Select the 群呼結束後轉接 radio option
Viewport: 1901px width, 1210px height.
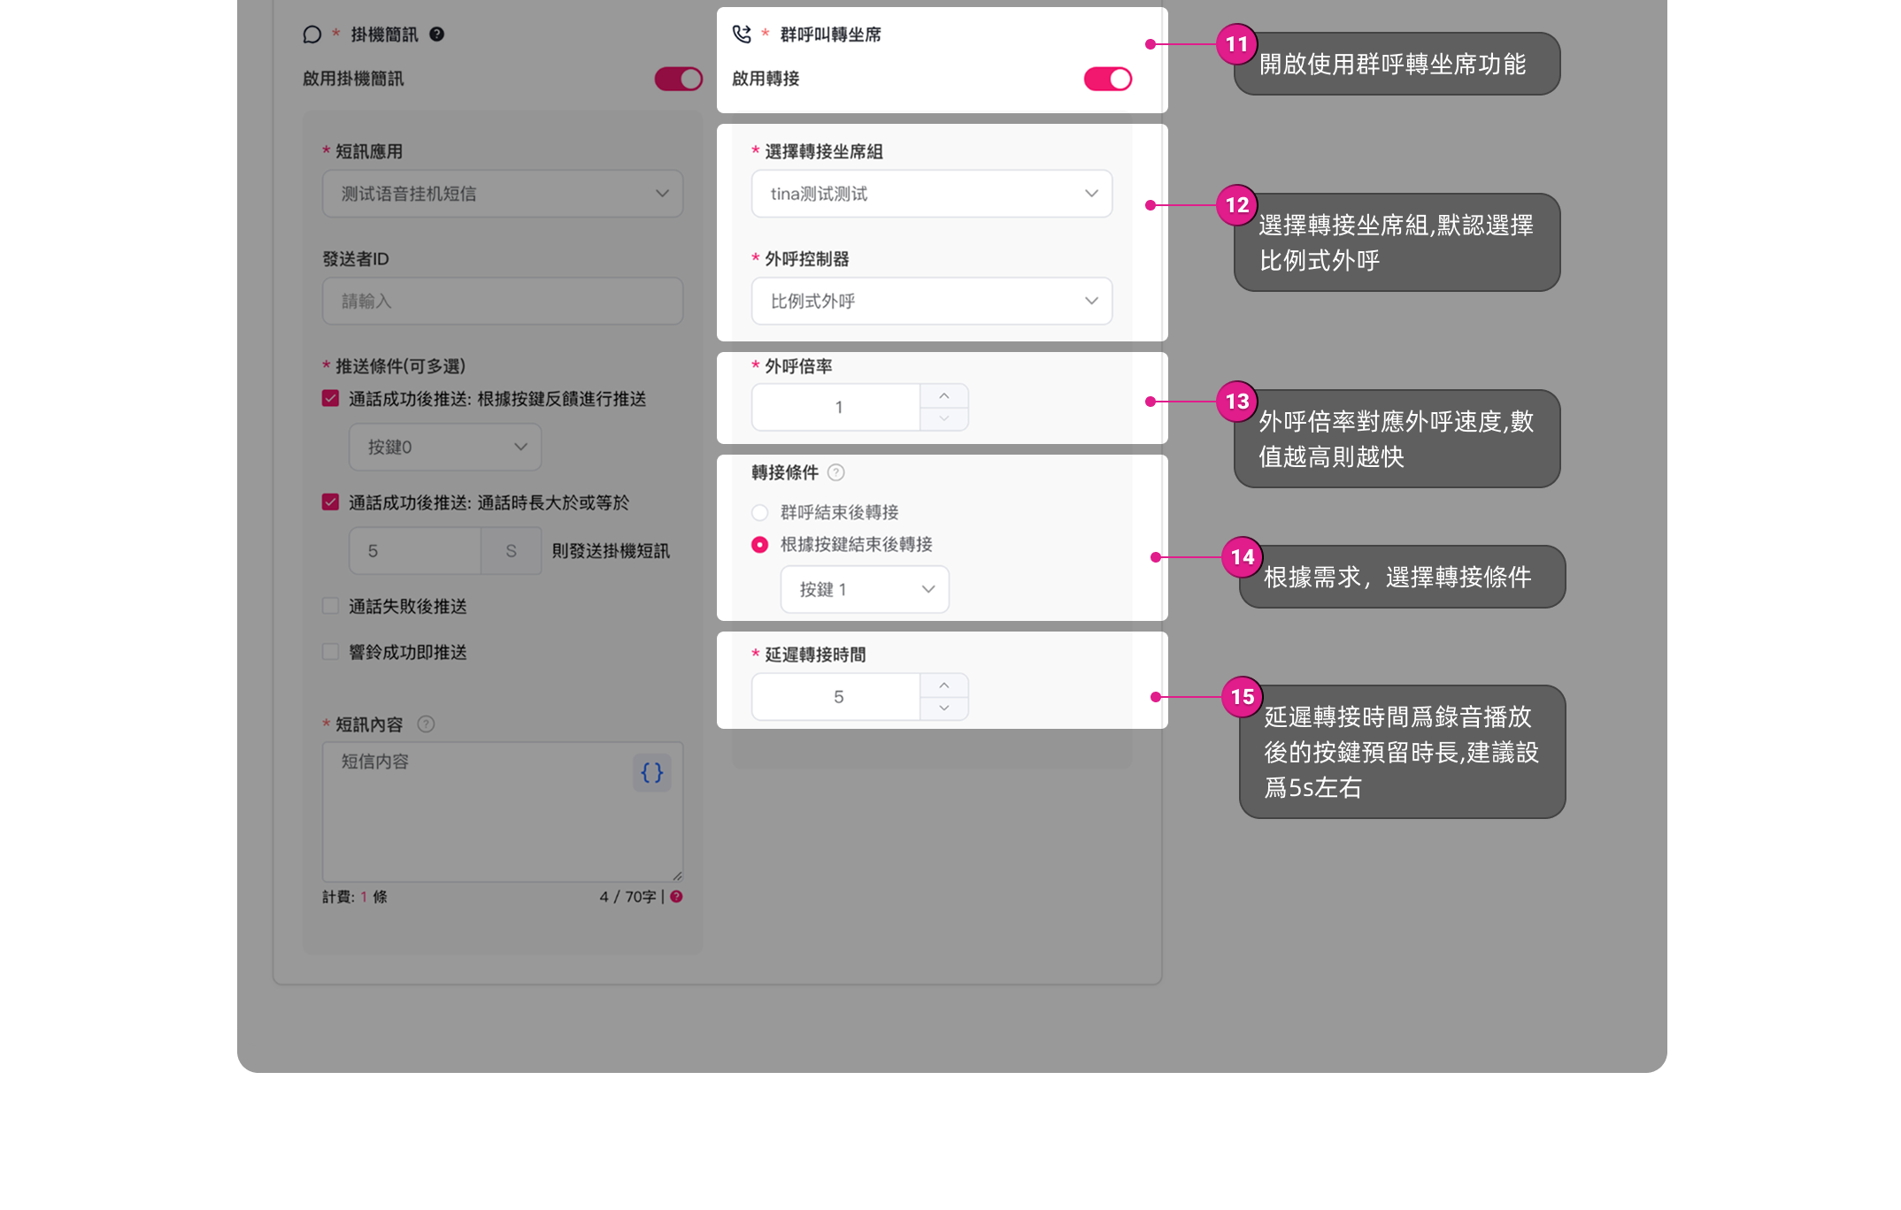pos(759,513)
